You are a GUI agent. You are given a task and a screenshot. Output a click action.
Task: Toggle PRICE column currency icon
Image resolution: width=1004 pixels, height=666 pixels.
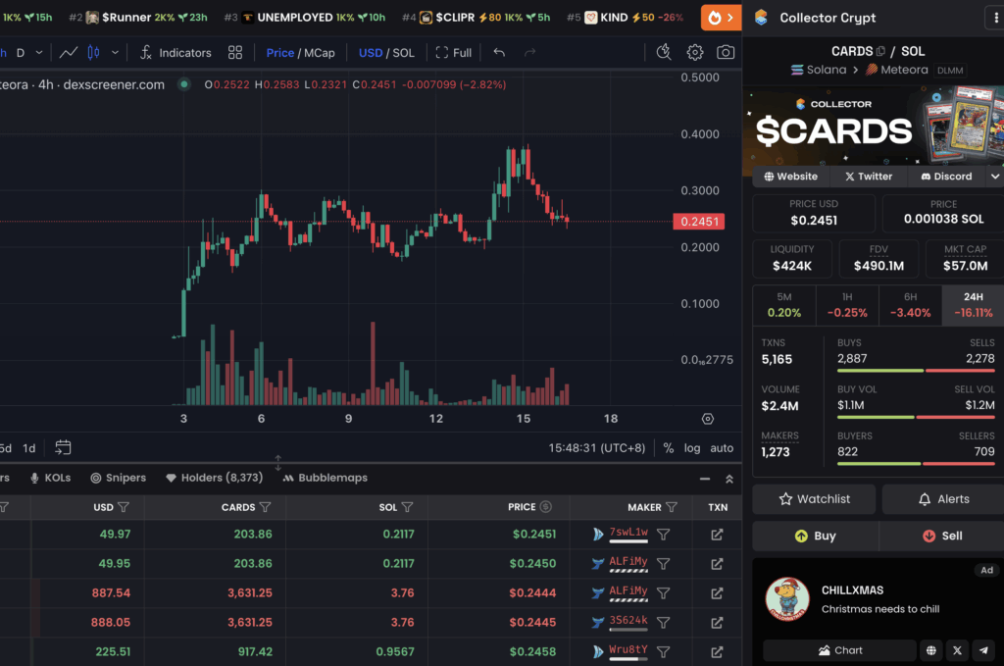(545, 506)
